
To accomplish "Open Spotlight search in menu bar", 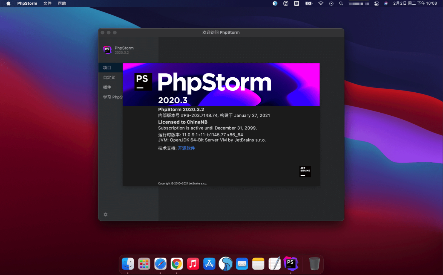I will [341, 4].
